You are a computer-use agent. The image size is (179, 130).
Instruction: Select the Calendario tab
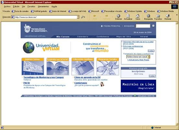pyautogui.click(x=83, y=36)
